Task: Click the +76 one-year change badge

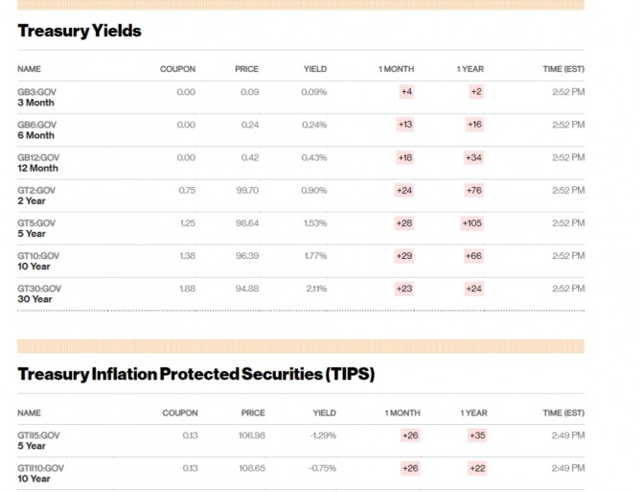Action: (x=473, y=190)
